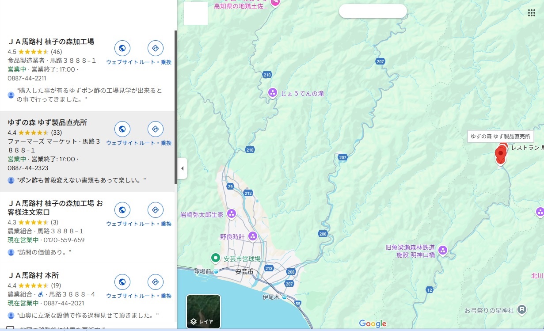Toggle the update-results-on-map-move checkbox
Screen dimensions: 544x331
10,329
